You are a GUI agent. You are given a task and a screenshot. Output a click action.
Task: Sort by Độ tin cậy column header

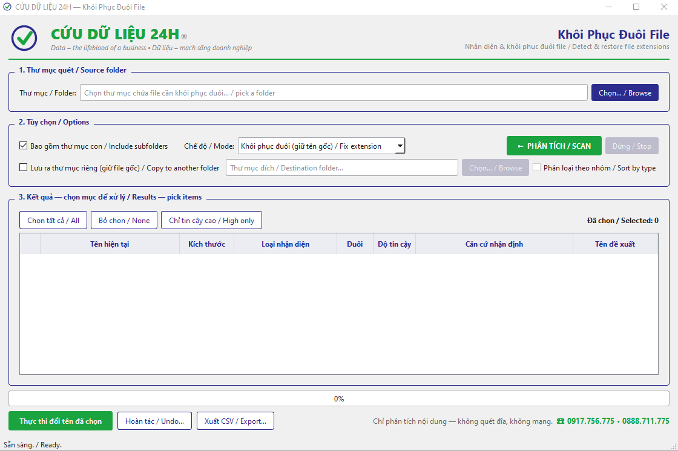click(394, 244)
